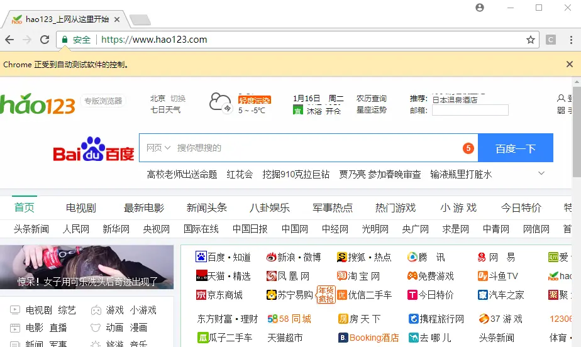Dismiss the automated test software infobar
Screen dimensions: 581x347
(570, 64)
